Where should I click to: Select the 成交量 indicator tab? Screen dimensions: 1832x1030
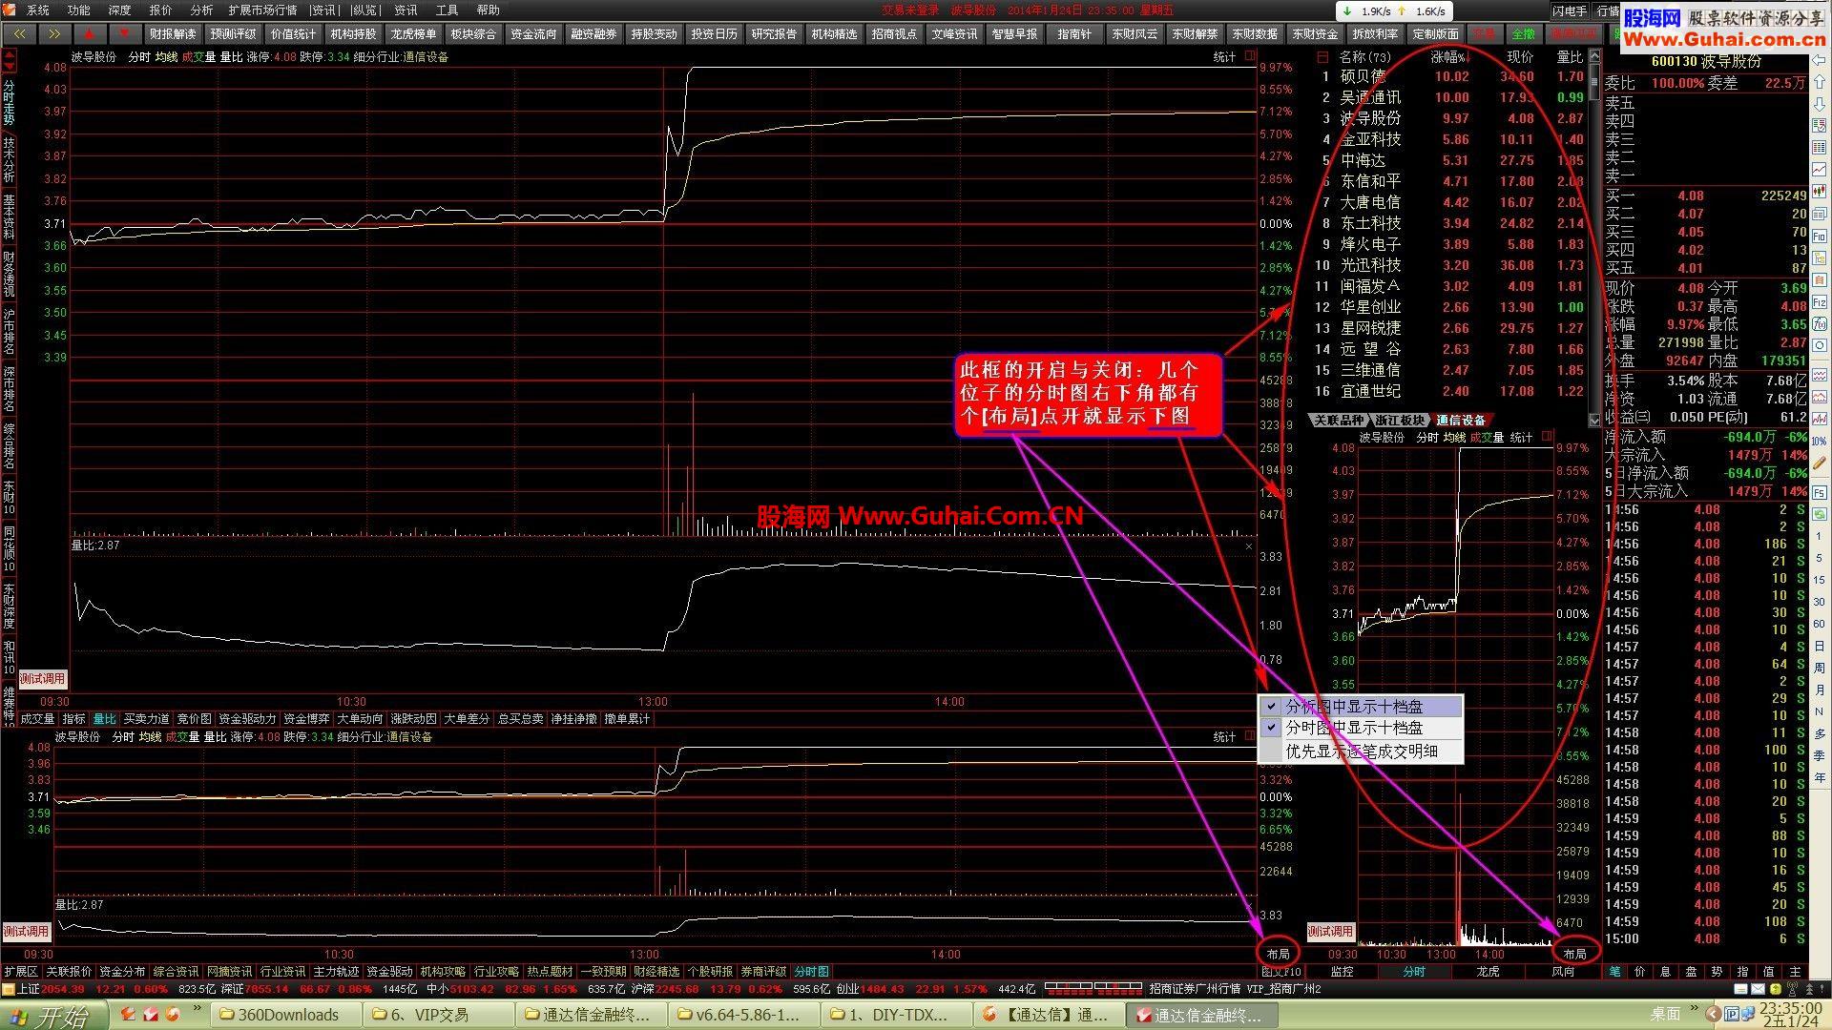click(37, 719)
